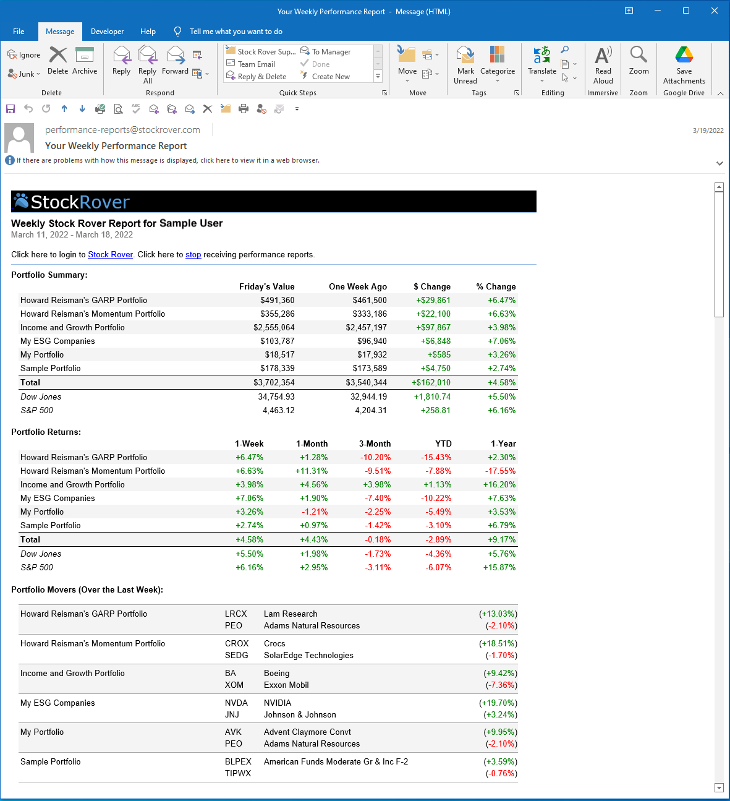Click the vertical scrollbar thumb of message body
The image size is (730, 801).
(719, 254)
